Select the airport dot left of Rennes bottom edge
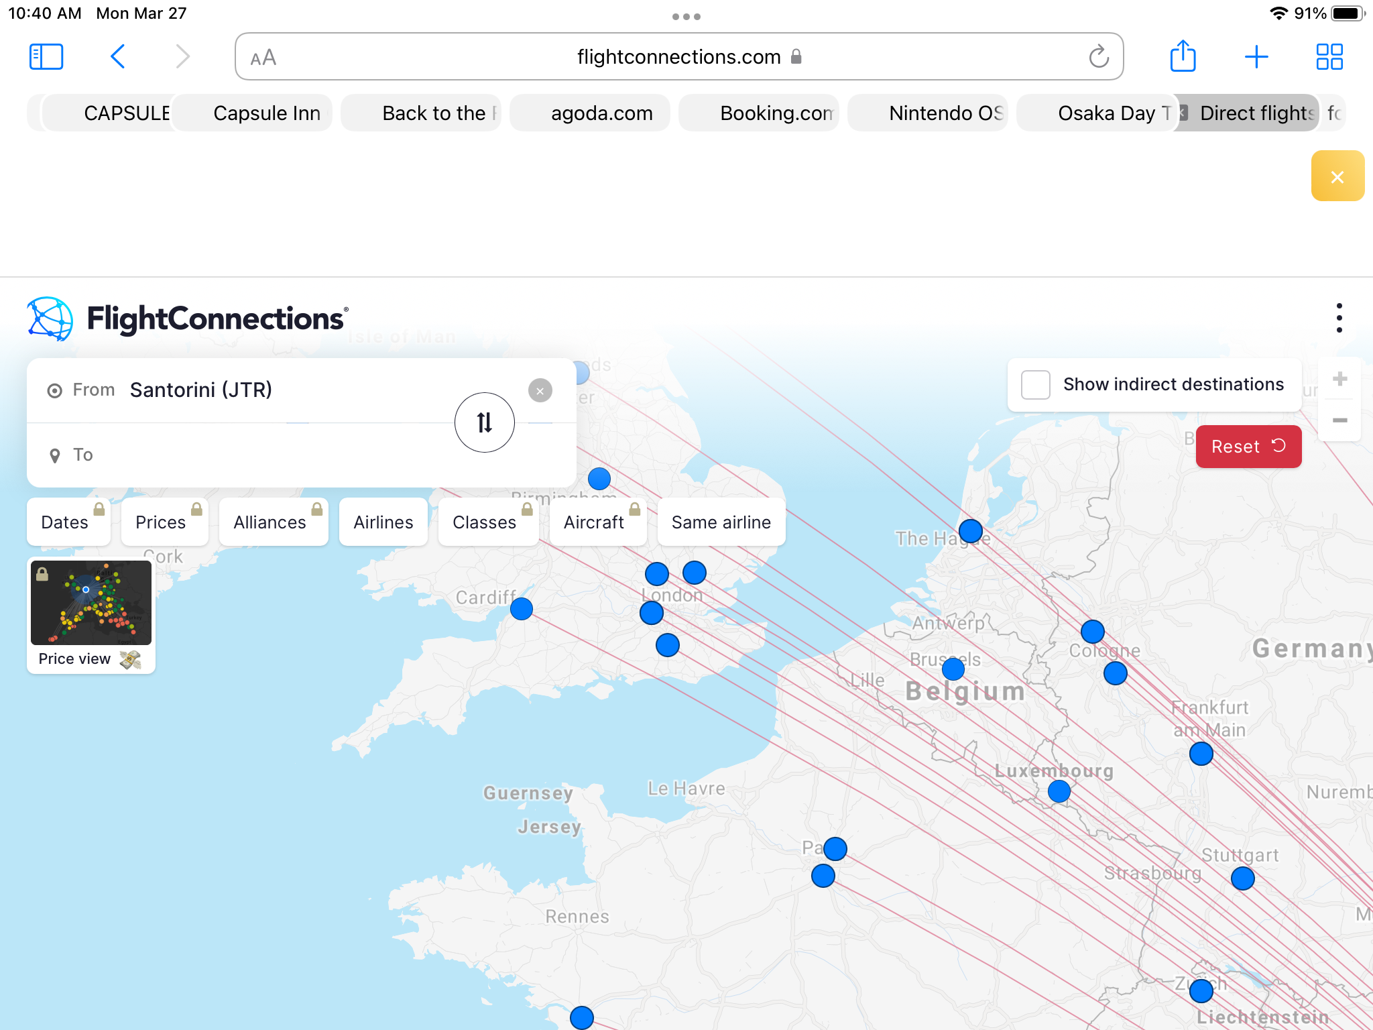Screen dimensions: 1373x1030 point(582,1018)
